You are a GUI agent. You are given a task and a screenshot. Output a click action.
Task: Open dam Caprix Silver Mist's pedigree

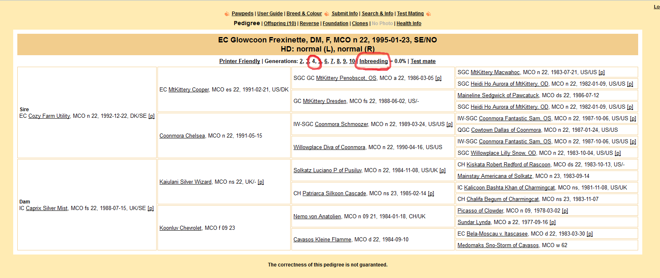point(47,208)
